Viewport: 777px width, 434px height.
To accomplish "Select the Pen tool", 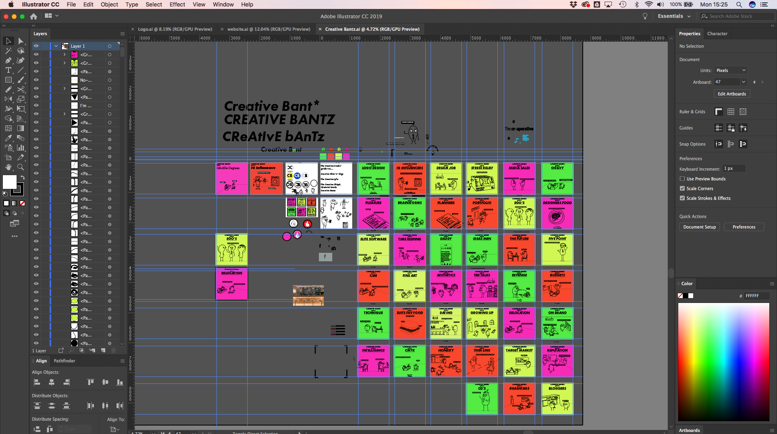I will (8, 61).
